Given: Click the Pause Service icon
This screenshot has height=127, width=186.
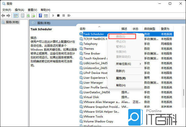Looking at the screenshot, I should tap(64, 16).
